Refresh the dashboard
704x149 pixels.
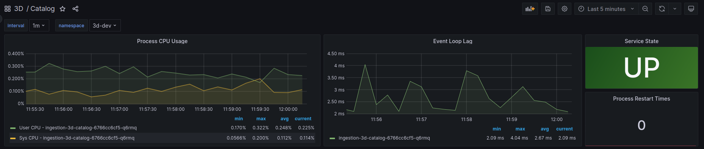662,9
